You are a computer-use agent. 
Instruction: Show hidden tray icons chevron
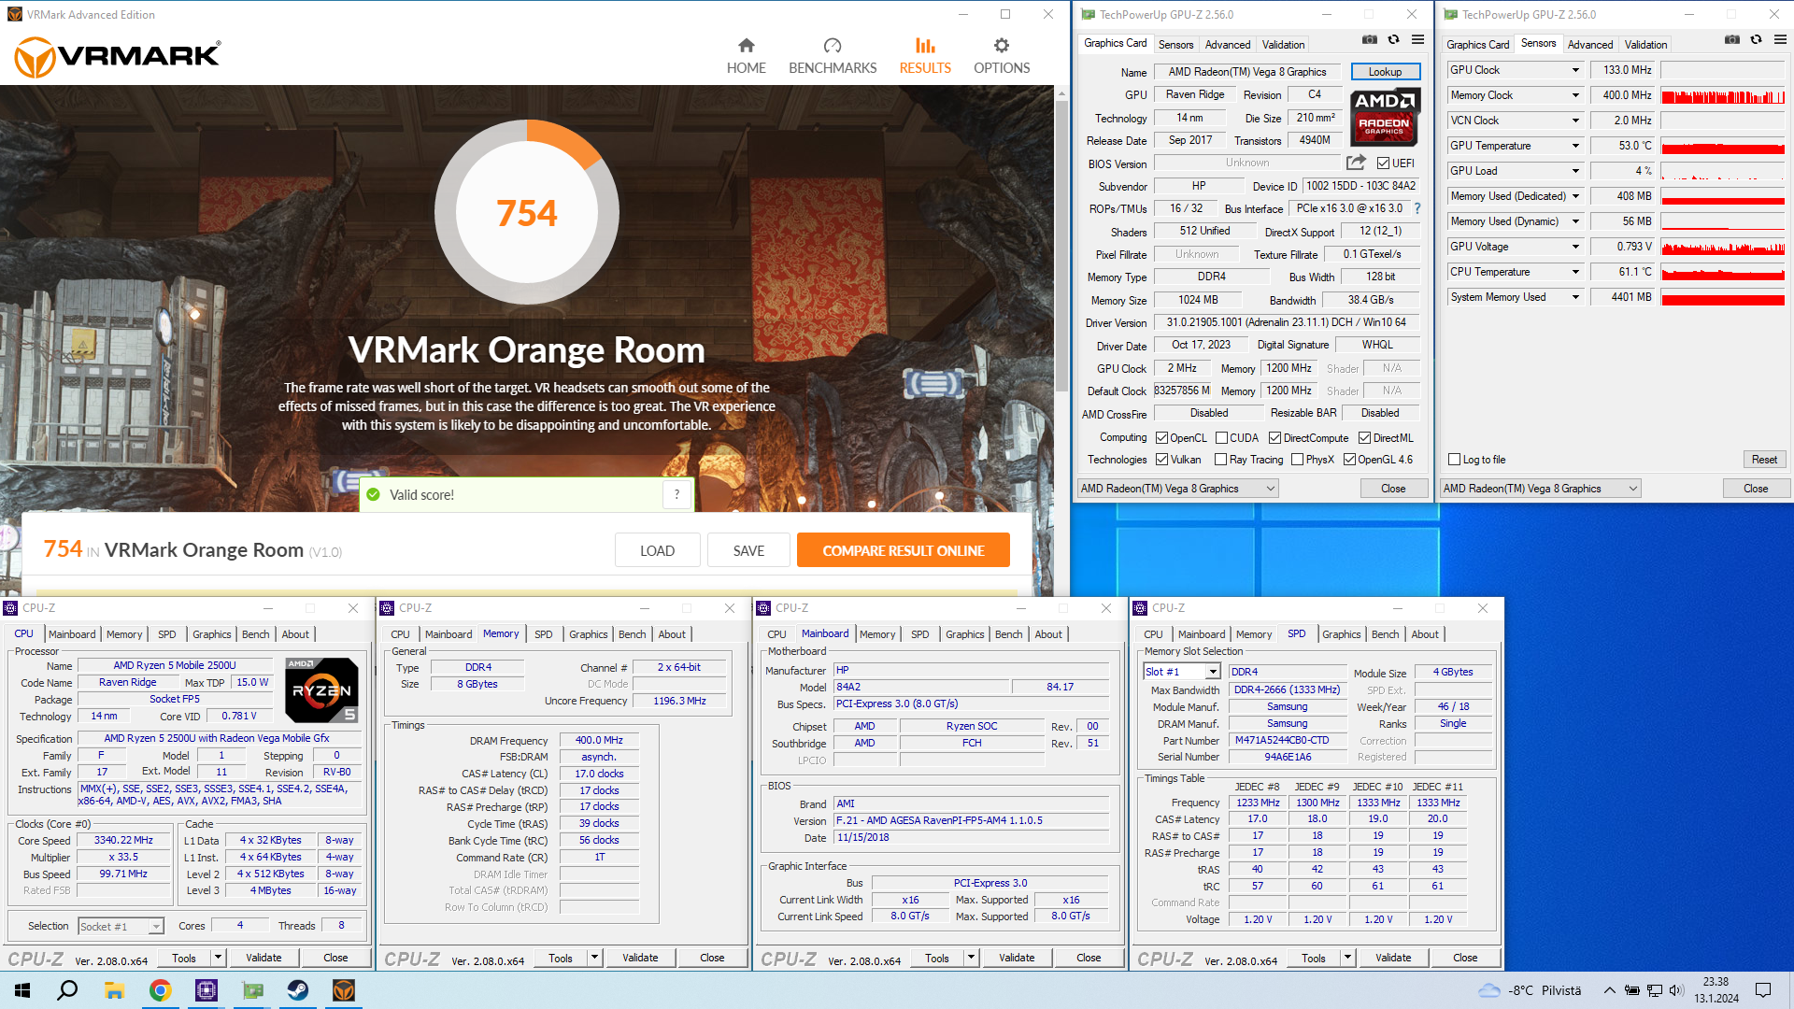(1609, 990)
